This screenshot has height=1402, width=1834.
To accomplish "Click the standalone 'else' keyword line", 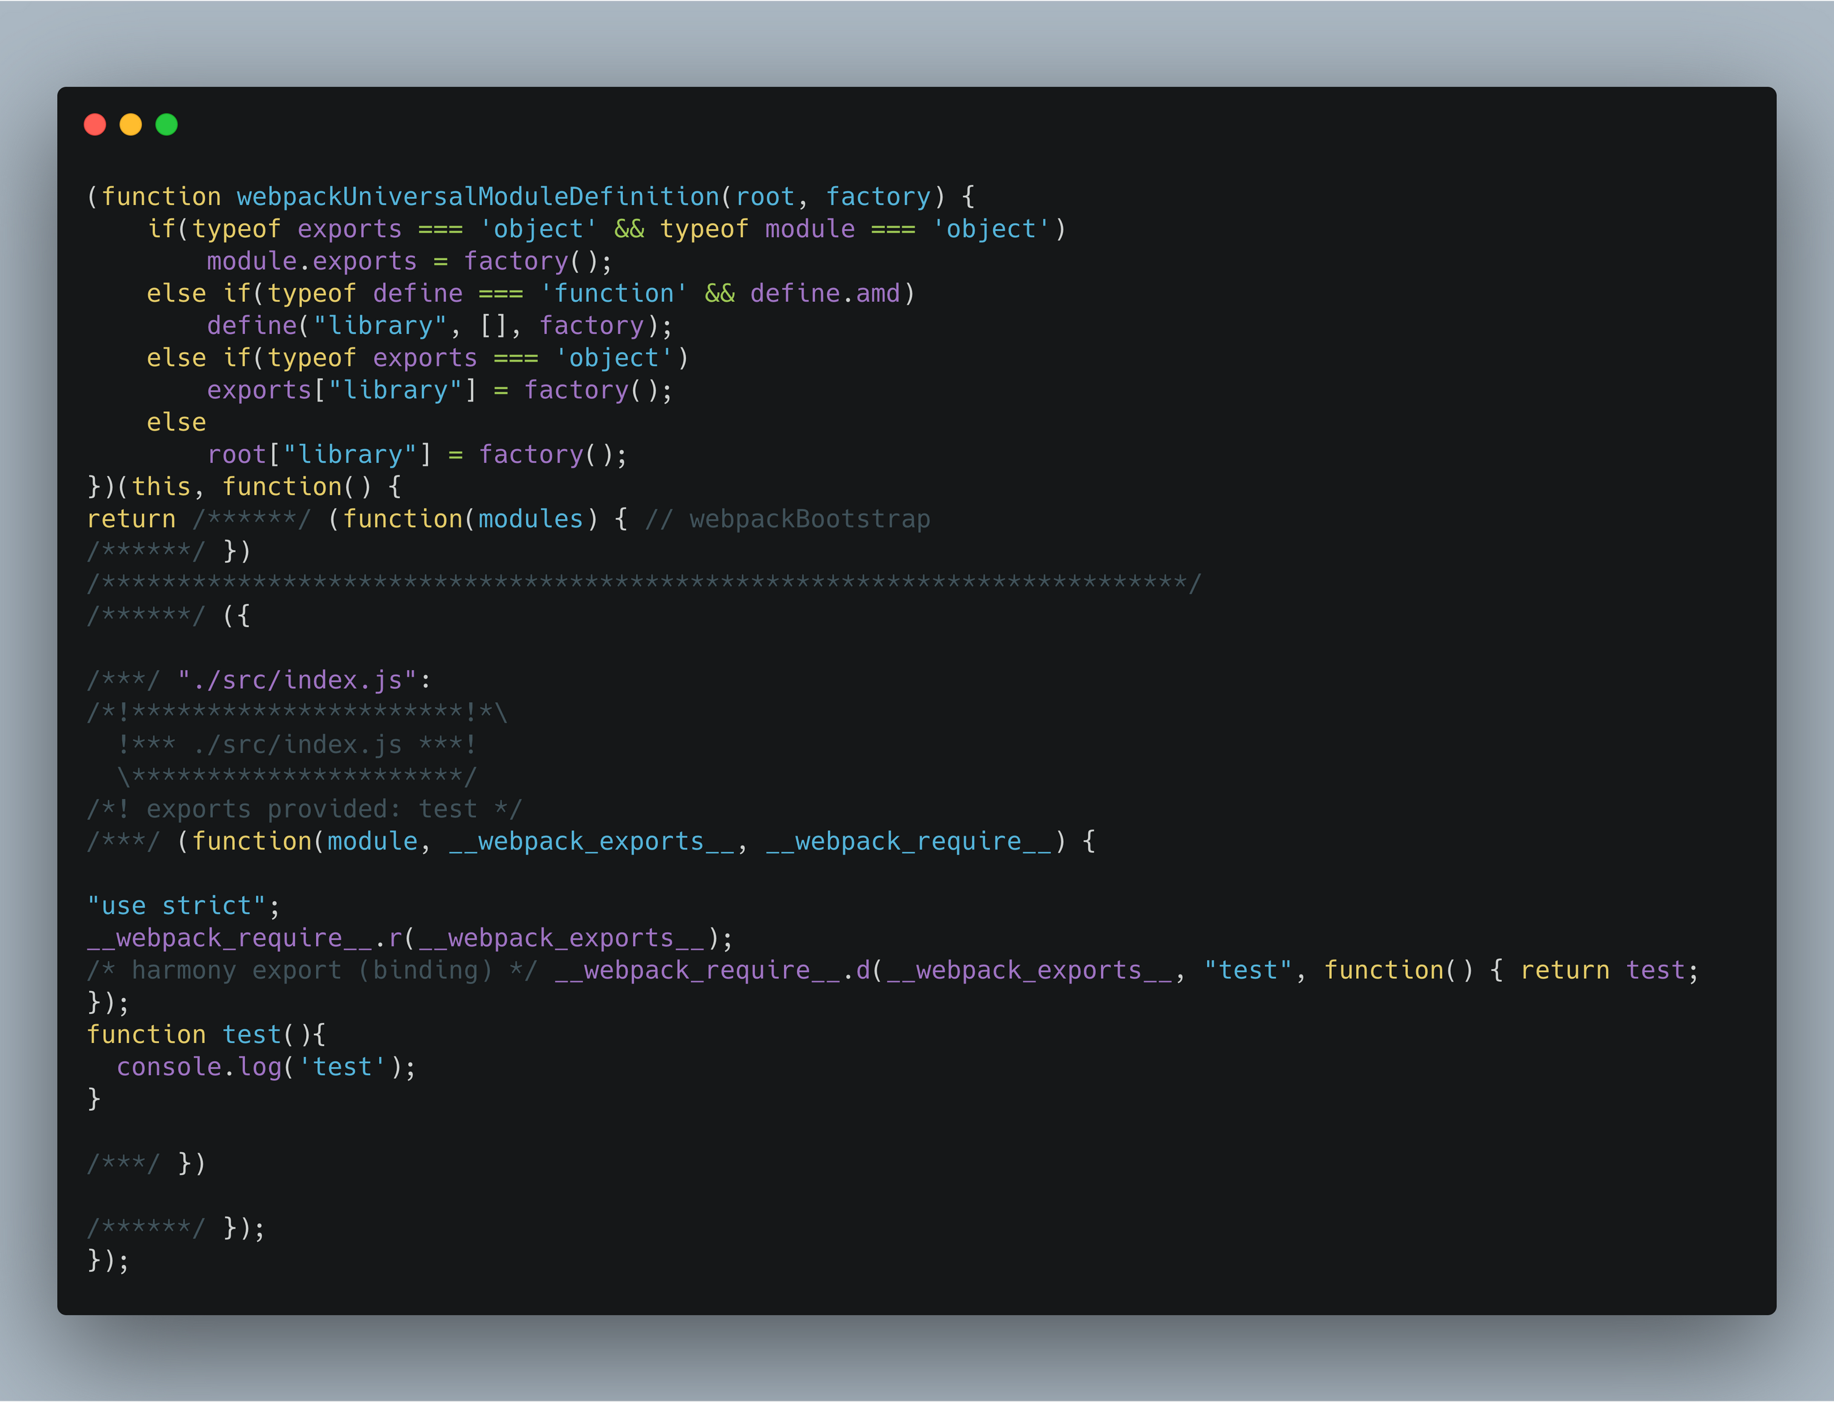I will point(176,422).
